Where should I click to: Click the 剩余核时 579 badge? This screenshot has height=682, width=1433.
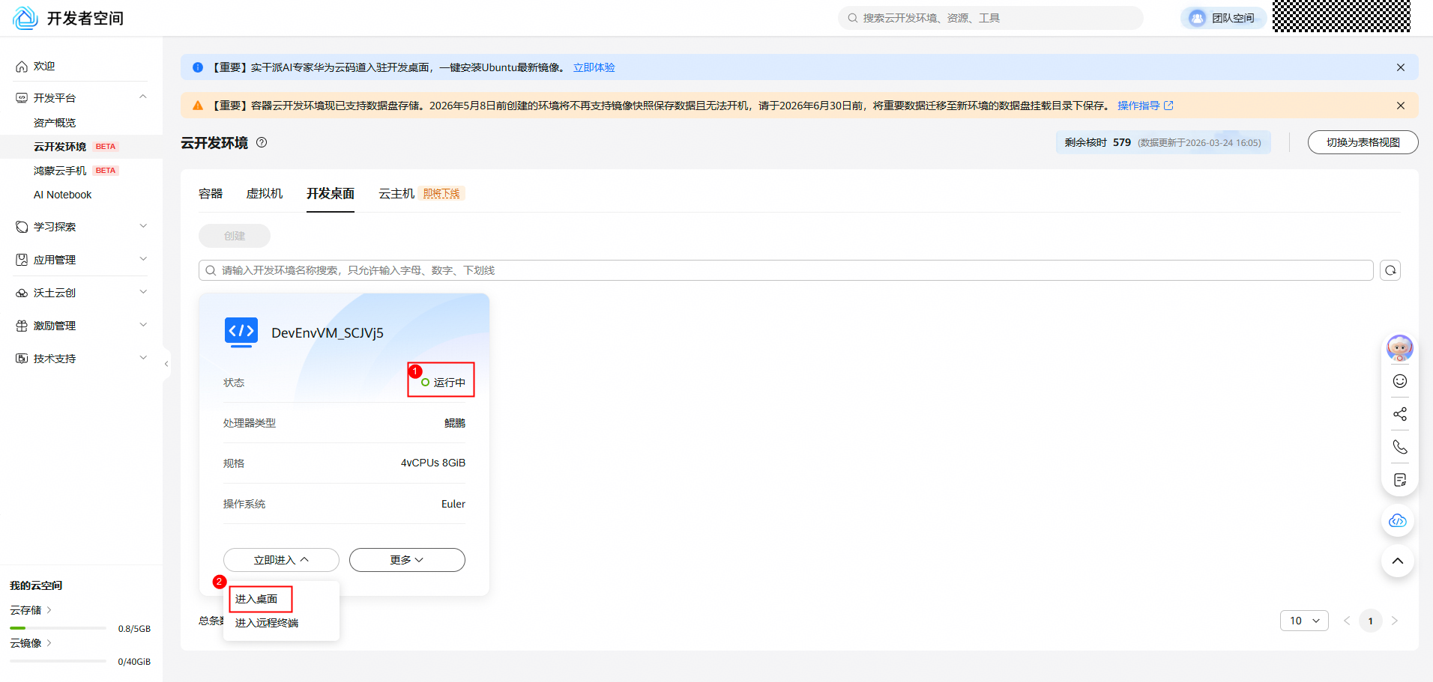click(1163, 142)
